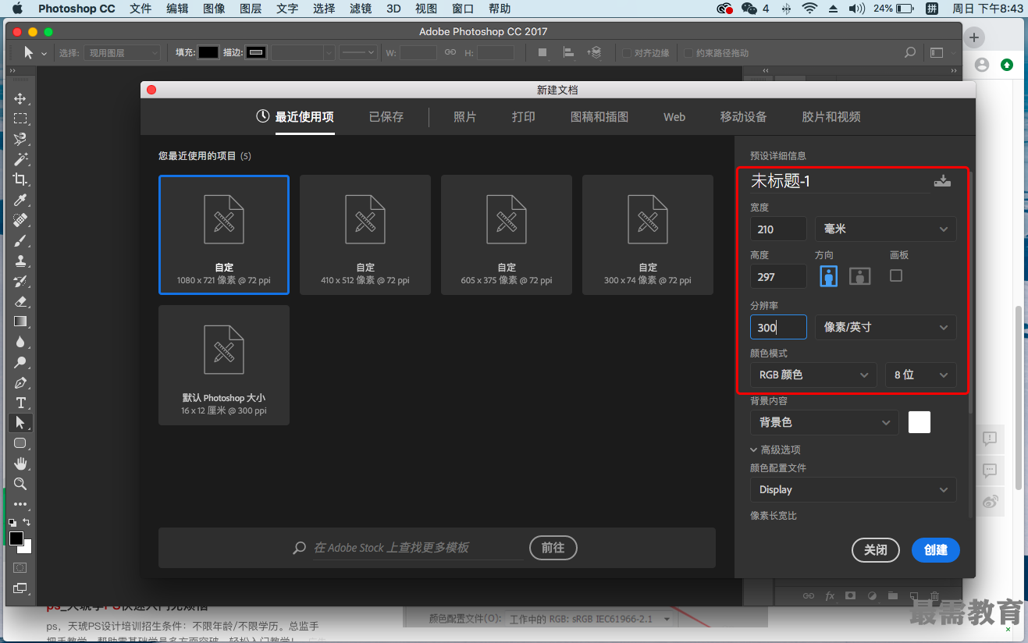This screenshot has width=1028, height=643.
Task: Select the Zoom tool
Action: pos(20,484)
